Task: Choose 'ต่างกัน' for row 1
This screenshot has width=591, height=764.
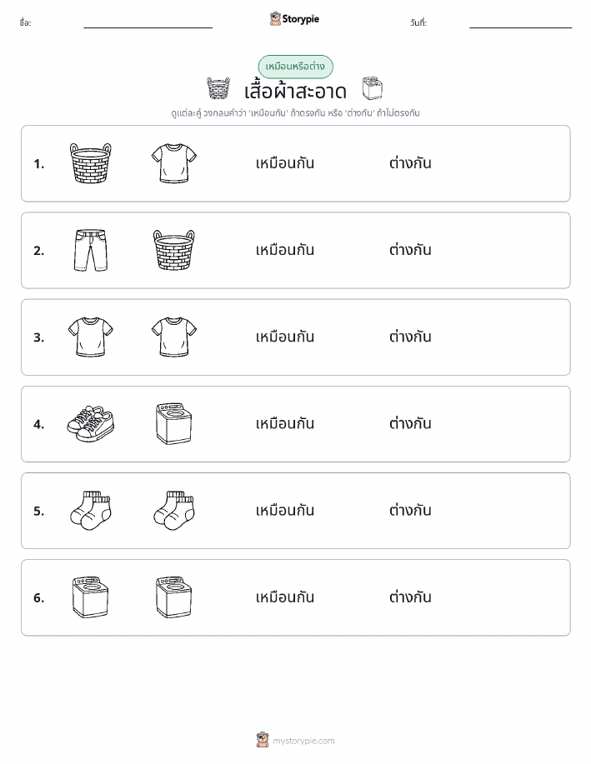Action: [410, 163]
